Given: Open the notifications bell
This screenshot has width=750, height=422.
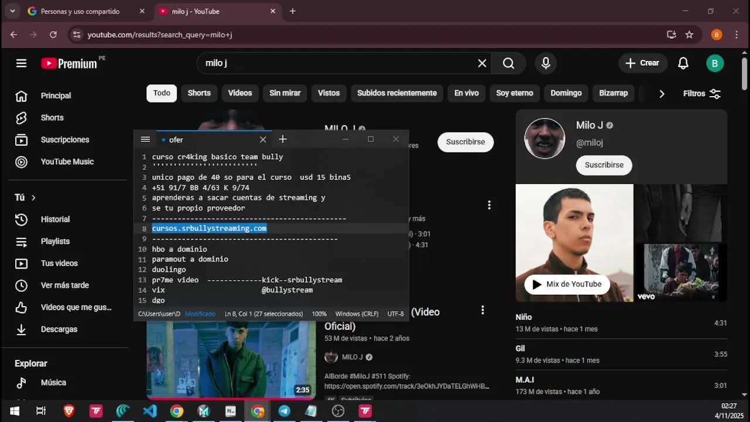Looking at the screenshot, I should [683, 63].
